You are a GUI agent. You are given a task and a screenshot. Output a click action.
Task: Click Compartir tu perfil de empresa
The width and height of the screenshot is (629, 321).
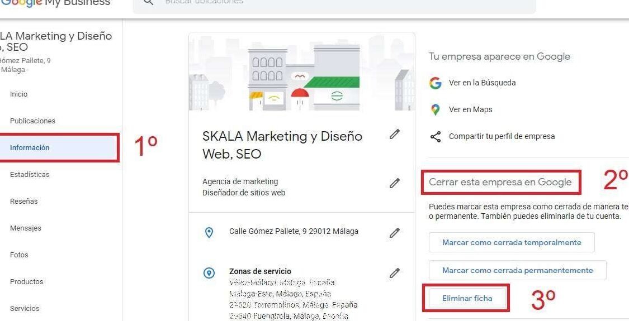502,137
